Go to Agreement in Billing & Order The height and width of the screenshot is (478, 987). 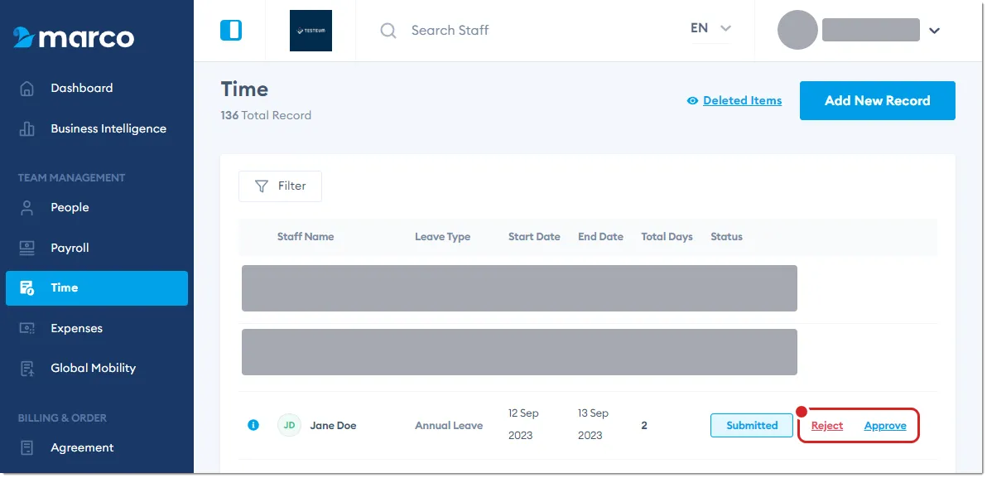pos(97,448)
